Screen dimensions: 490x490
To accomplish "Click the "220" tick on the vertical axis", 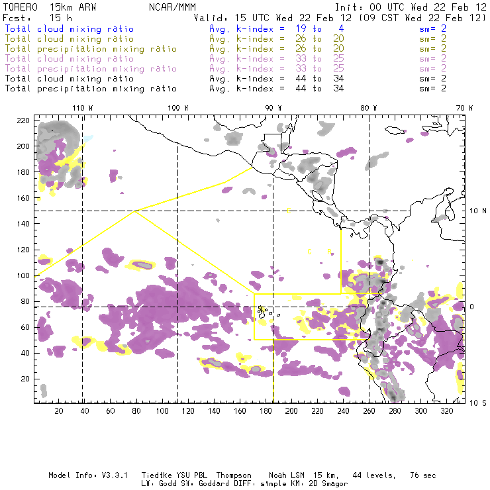I will (23, 121).
